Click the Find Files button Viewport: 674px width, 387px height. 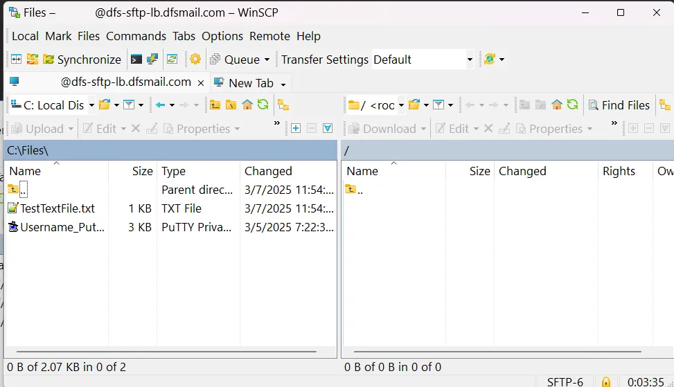[x=619, y=105]
